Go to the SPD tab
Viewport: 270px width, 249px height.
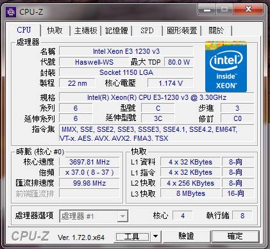tap(147, 30)
